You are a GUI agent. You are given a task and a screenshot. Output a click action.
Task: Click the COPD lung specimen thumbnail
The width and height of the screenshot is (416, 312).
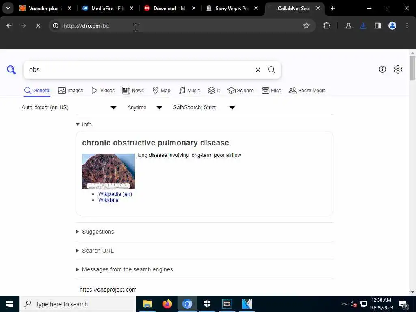(x=108, y=171)
